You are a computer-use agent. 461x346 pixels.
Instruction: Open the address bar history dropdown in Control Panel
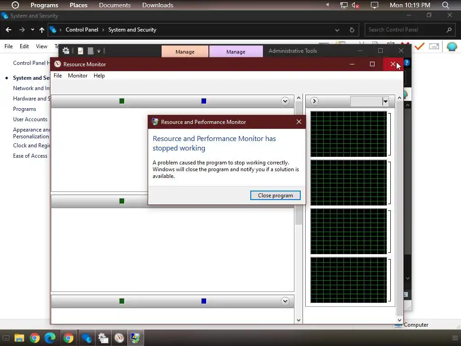pyautogui.click(x=337, y=30)
